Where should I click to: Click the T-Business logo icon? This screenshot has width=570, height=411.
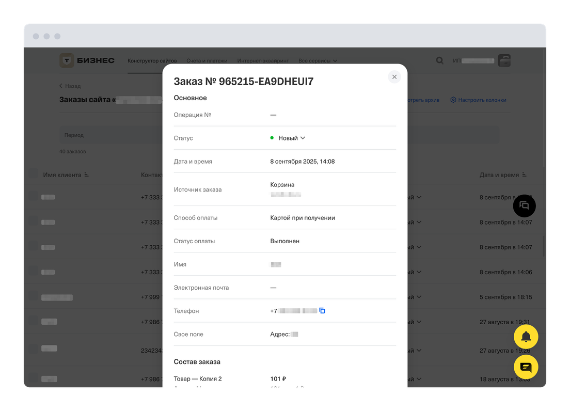click(67, 60)
